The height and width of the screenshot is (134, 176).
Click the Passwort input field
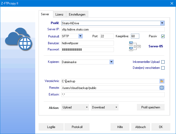[x=87, y=49]
